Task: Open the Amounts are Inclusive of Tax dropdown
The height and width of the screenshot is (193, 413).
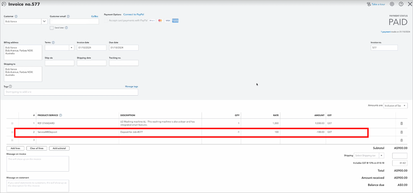Action: [395, 106]
